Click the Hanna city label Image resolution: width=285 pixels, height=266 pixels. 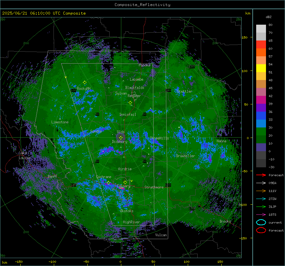tap(221, 141)
